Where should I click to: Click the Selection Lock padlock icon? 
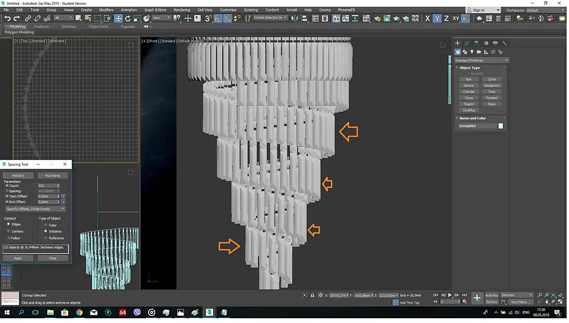pyautogui.click(x=312, y=295)
